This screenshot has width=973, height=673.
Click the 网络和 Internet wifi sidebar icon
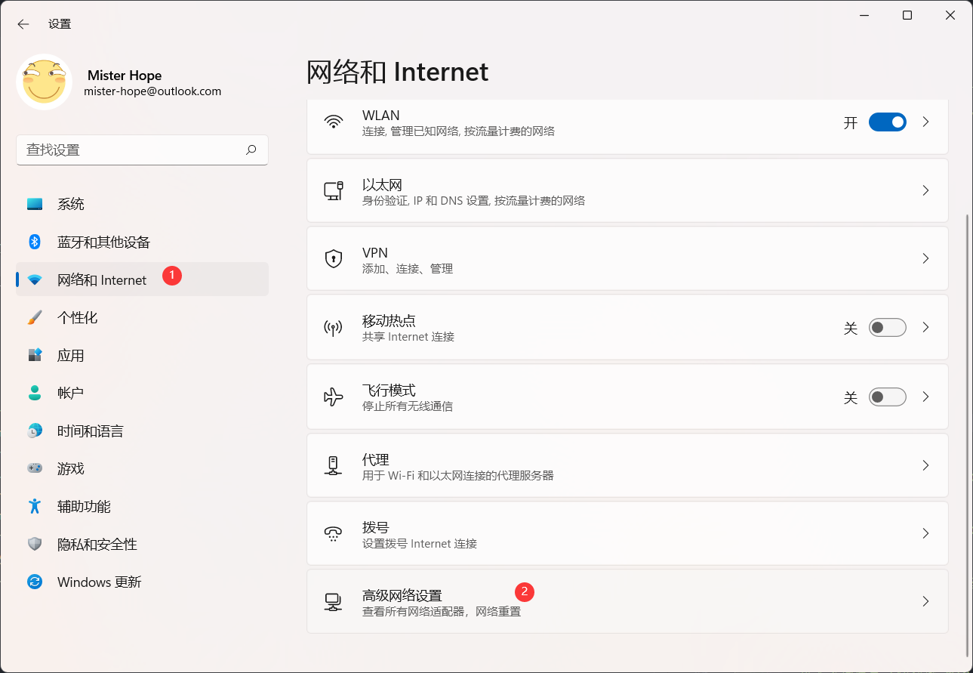tap(35, 280)
